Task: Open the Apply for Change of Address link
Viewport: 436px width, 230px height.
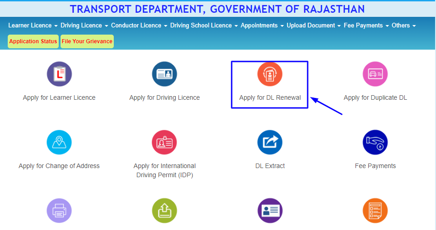Action: 59,166
